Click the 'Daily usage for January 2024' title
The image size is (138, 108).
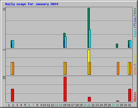[x=32, y=4]
